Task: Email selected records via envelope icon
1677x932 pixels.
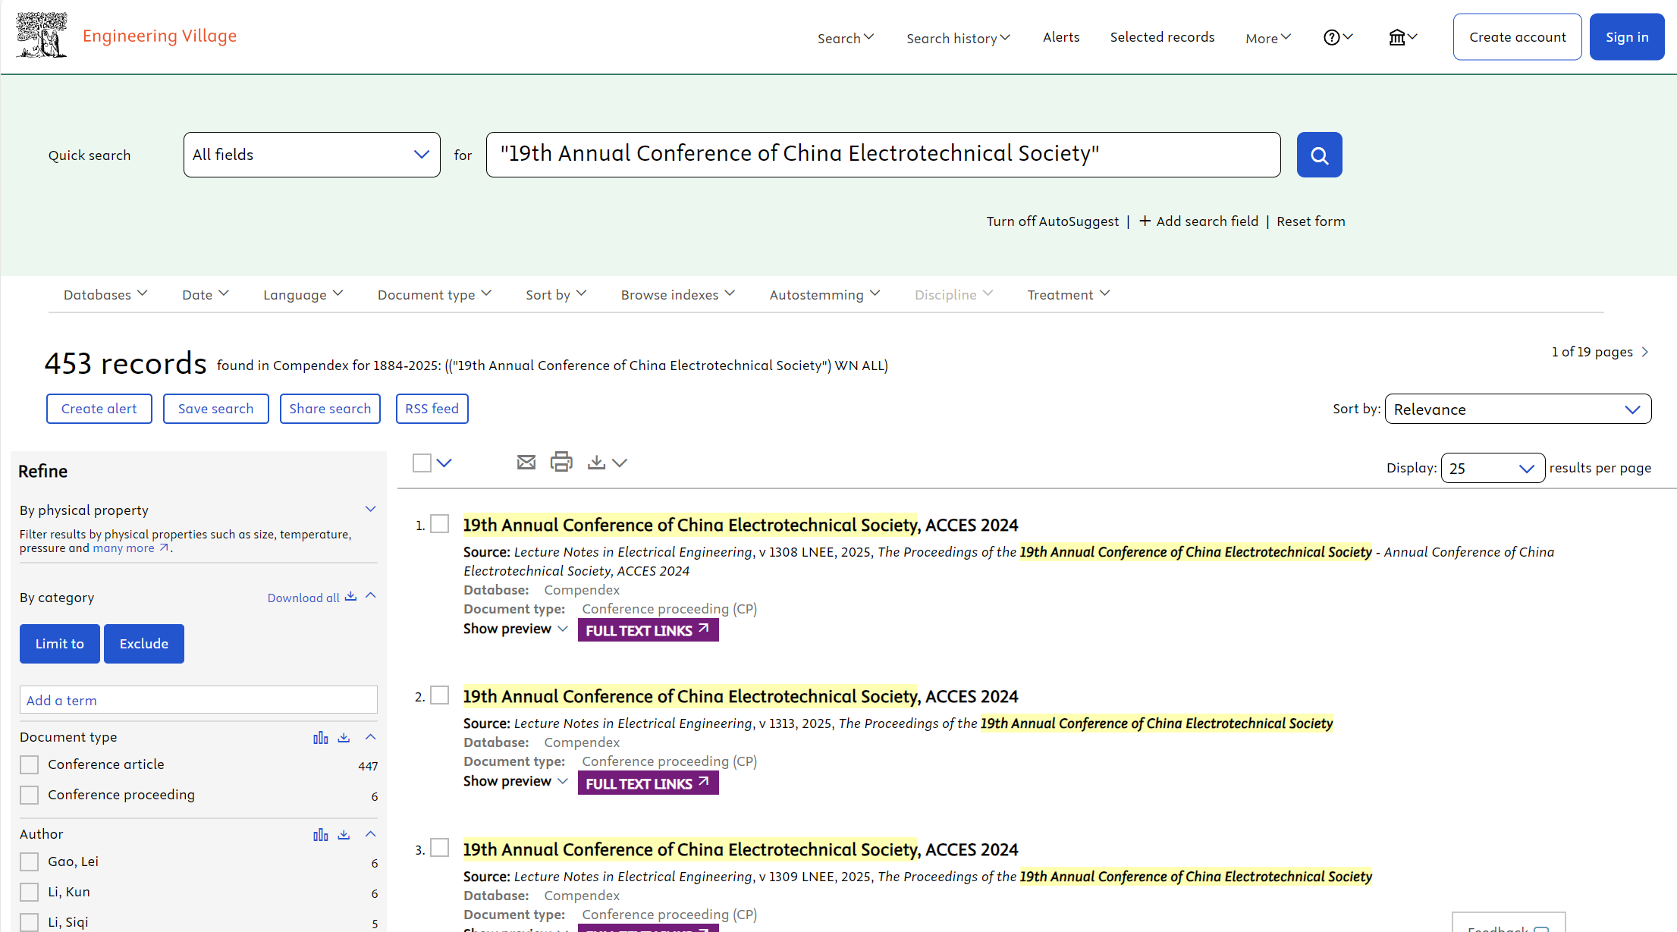Action: [526, 462]
